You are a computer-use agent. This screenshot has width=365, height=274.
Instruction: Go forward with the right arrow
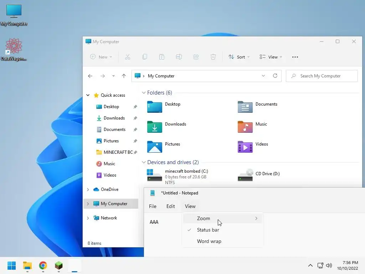tap(103, 76)
